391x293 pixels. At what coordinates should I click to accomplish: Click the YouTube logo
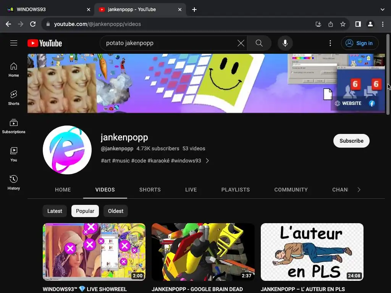pyautogui.click(x=45, y=43)
